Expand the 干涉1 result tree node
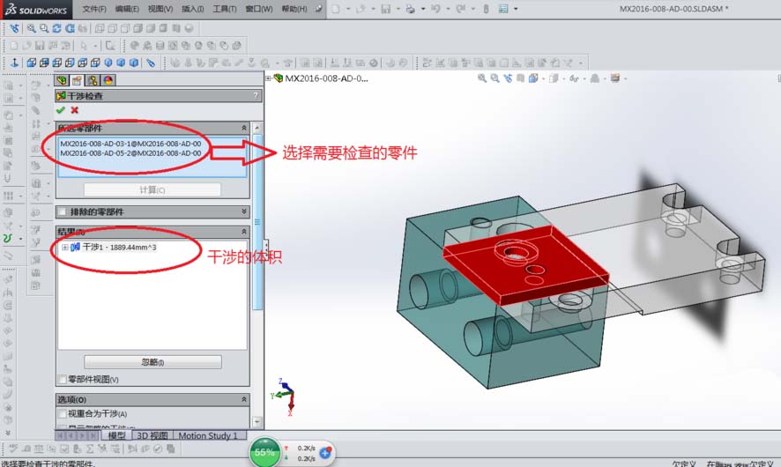This screenshot has height=467, width=781. tap(65, 247)
